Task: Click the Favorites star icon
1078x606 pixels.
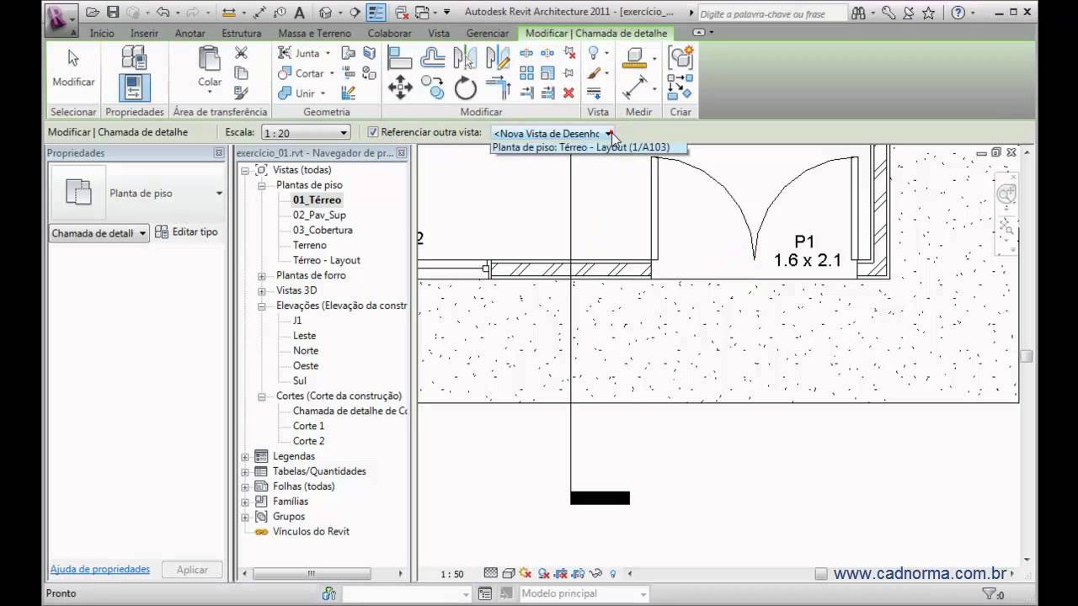Action: click(x=928, y=13)
